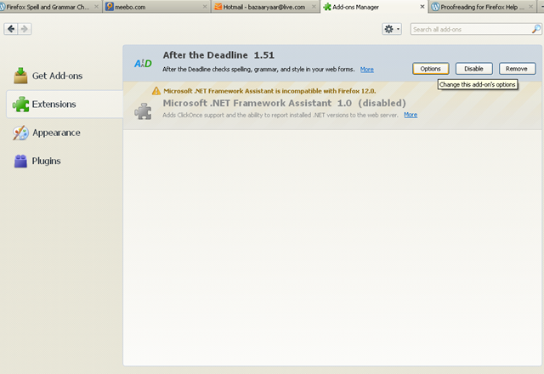Click the forward navigation arrow
The image size is (544, 374).
pos(25,29)
